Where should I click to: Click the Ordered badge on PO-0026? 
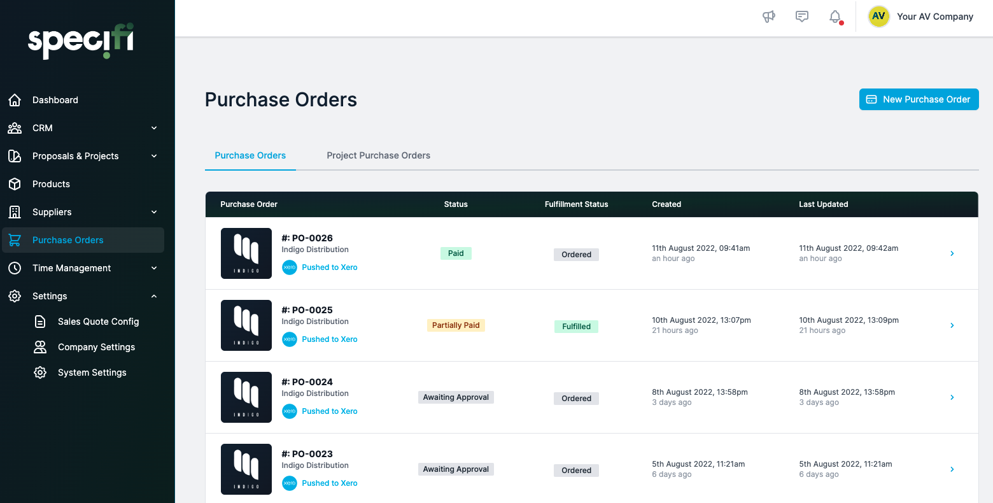pos(576,255)
